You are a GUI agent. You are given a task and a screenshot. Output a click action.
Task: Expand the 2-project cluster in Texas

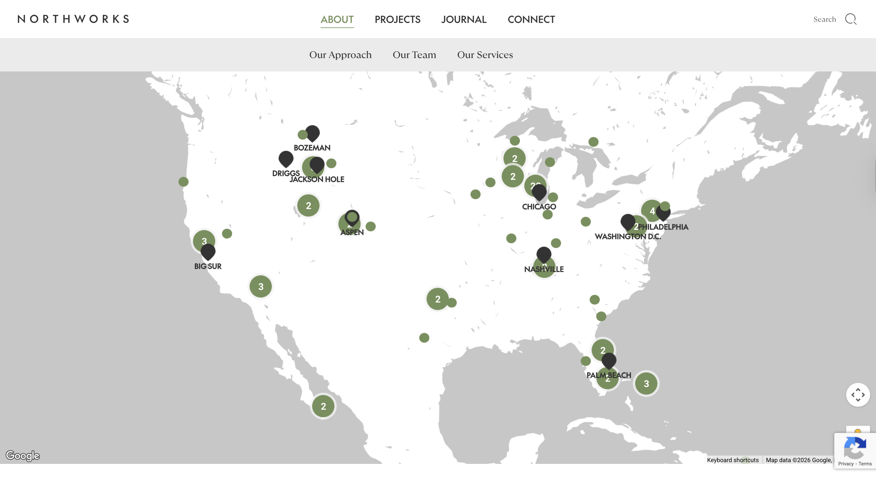[437, 299]
